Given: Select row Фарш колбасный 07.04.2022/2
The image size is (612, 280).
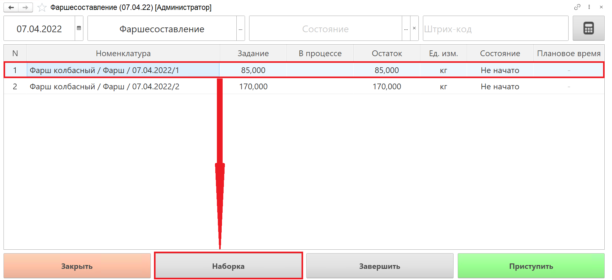Looking at the screenshot, I should coord(104,86).
